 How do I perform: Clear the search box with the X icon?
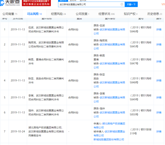coord(122,4)
